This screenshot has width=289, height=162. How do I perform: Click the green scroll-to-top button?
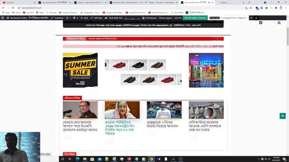(x=283, y=116)
